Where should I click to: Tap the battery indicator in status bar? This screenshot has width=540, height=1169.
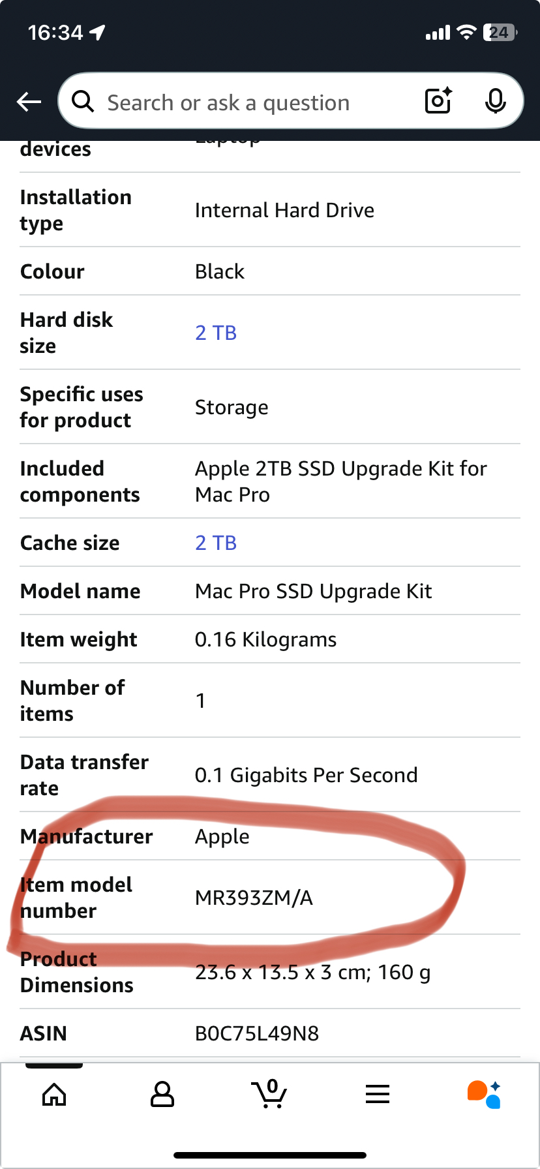pyautogui.click(x=500, y=32)
